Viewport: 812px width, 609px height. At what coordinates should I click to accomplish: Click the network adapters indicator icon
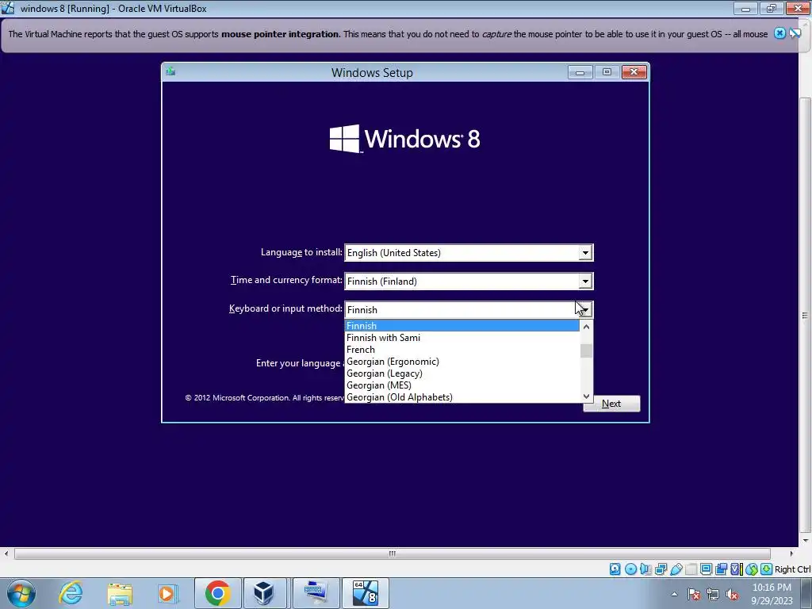661,569
